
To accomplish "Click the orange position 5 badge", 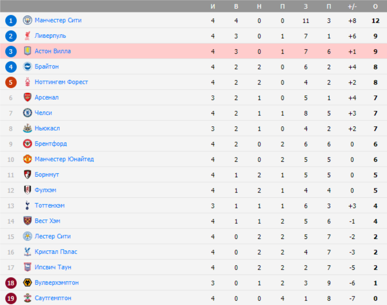I will (x=11, y=83).
